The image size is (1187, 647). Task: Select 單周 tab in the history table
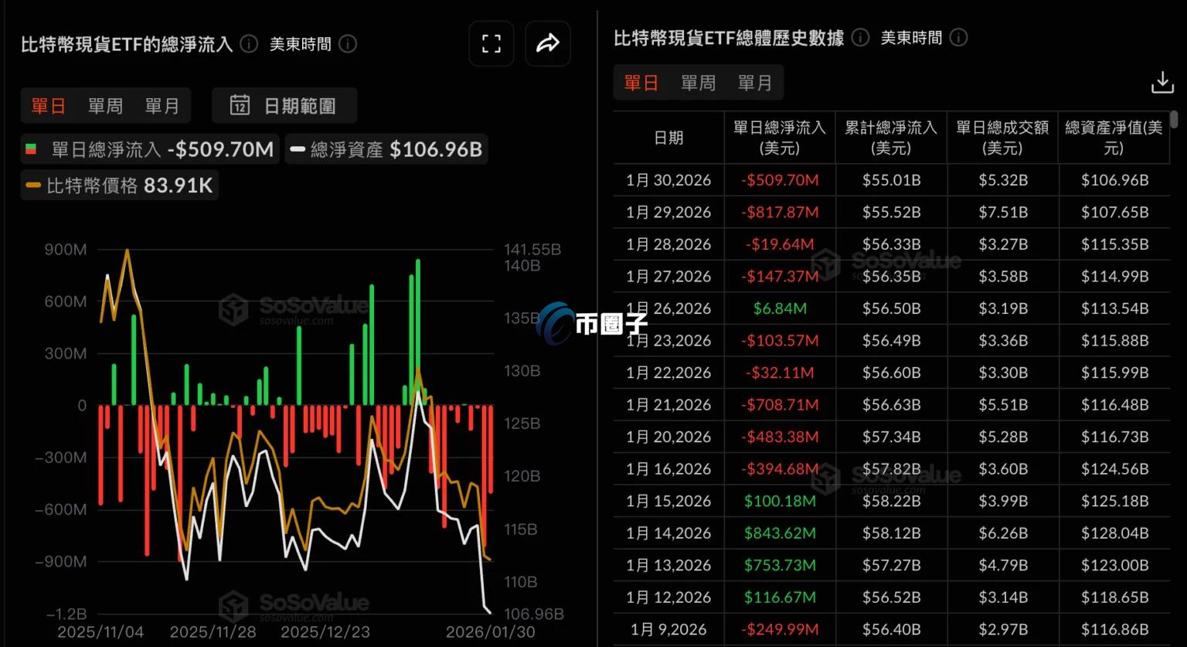pyautogui.click(x=698, y=83)
